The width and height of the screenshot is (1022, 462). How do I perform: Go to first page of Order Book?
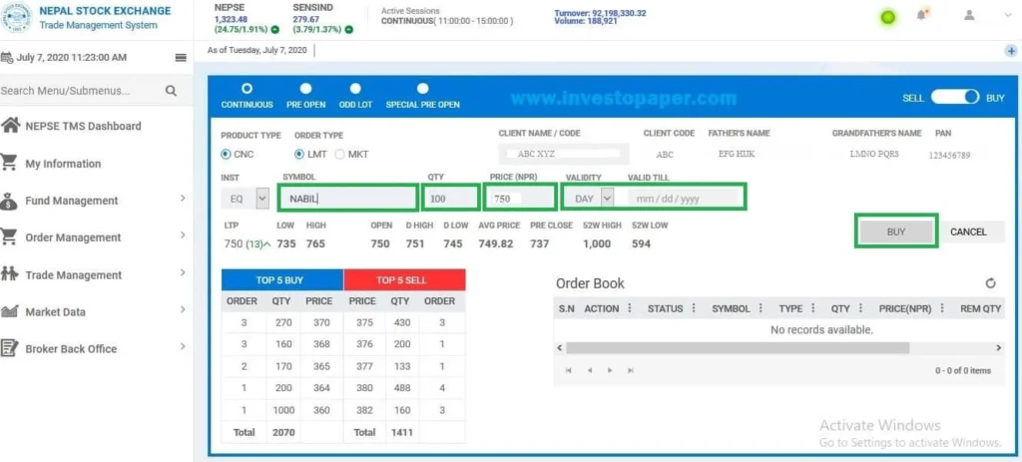point(568,370)
